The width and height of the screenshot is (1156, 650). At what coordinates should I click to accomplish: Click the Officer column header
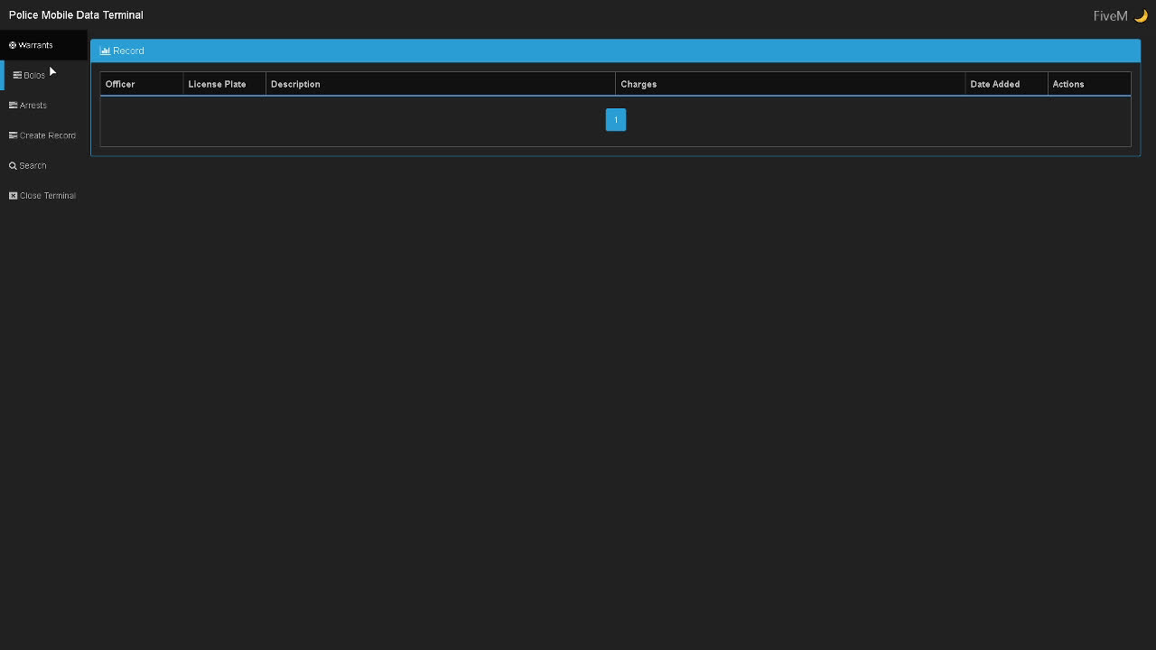[120, 83]
